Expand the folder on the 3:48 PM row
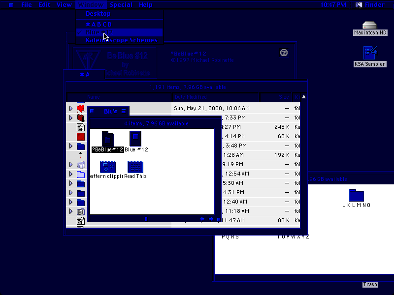 (71, 146)
